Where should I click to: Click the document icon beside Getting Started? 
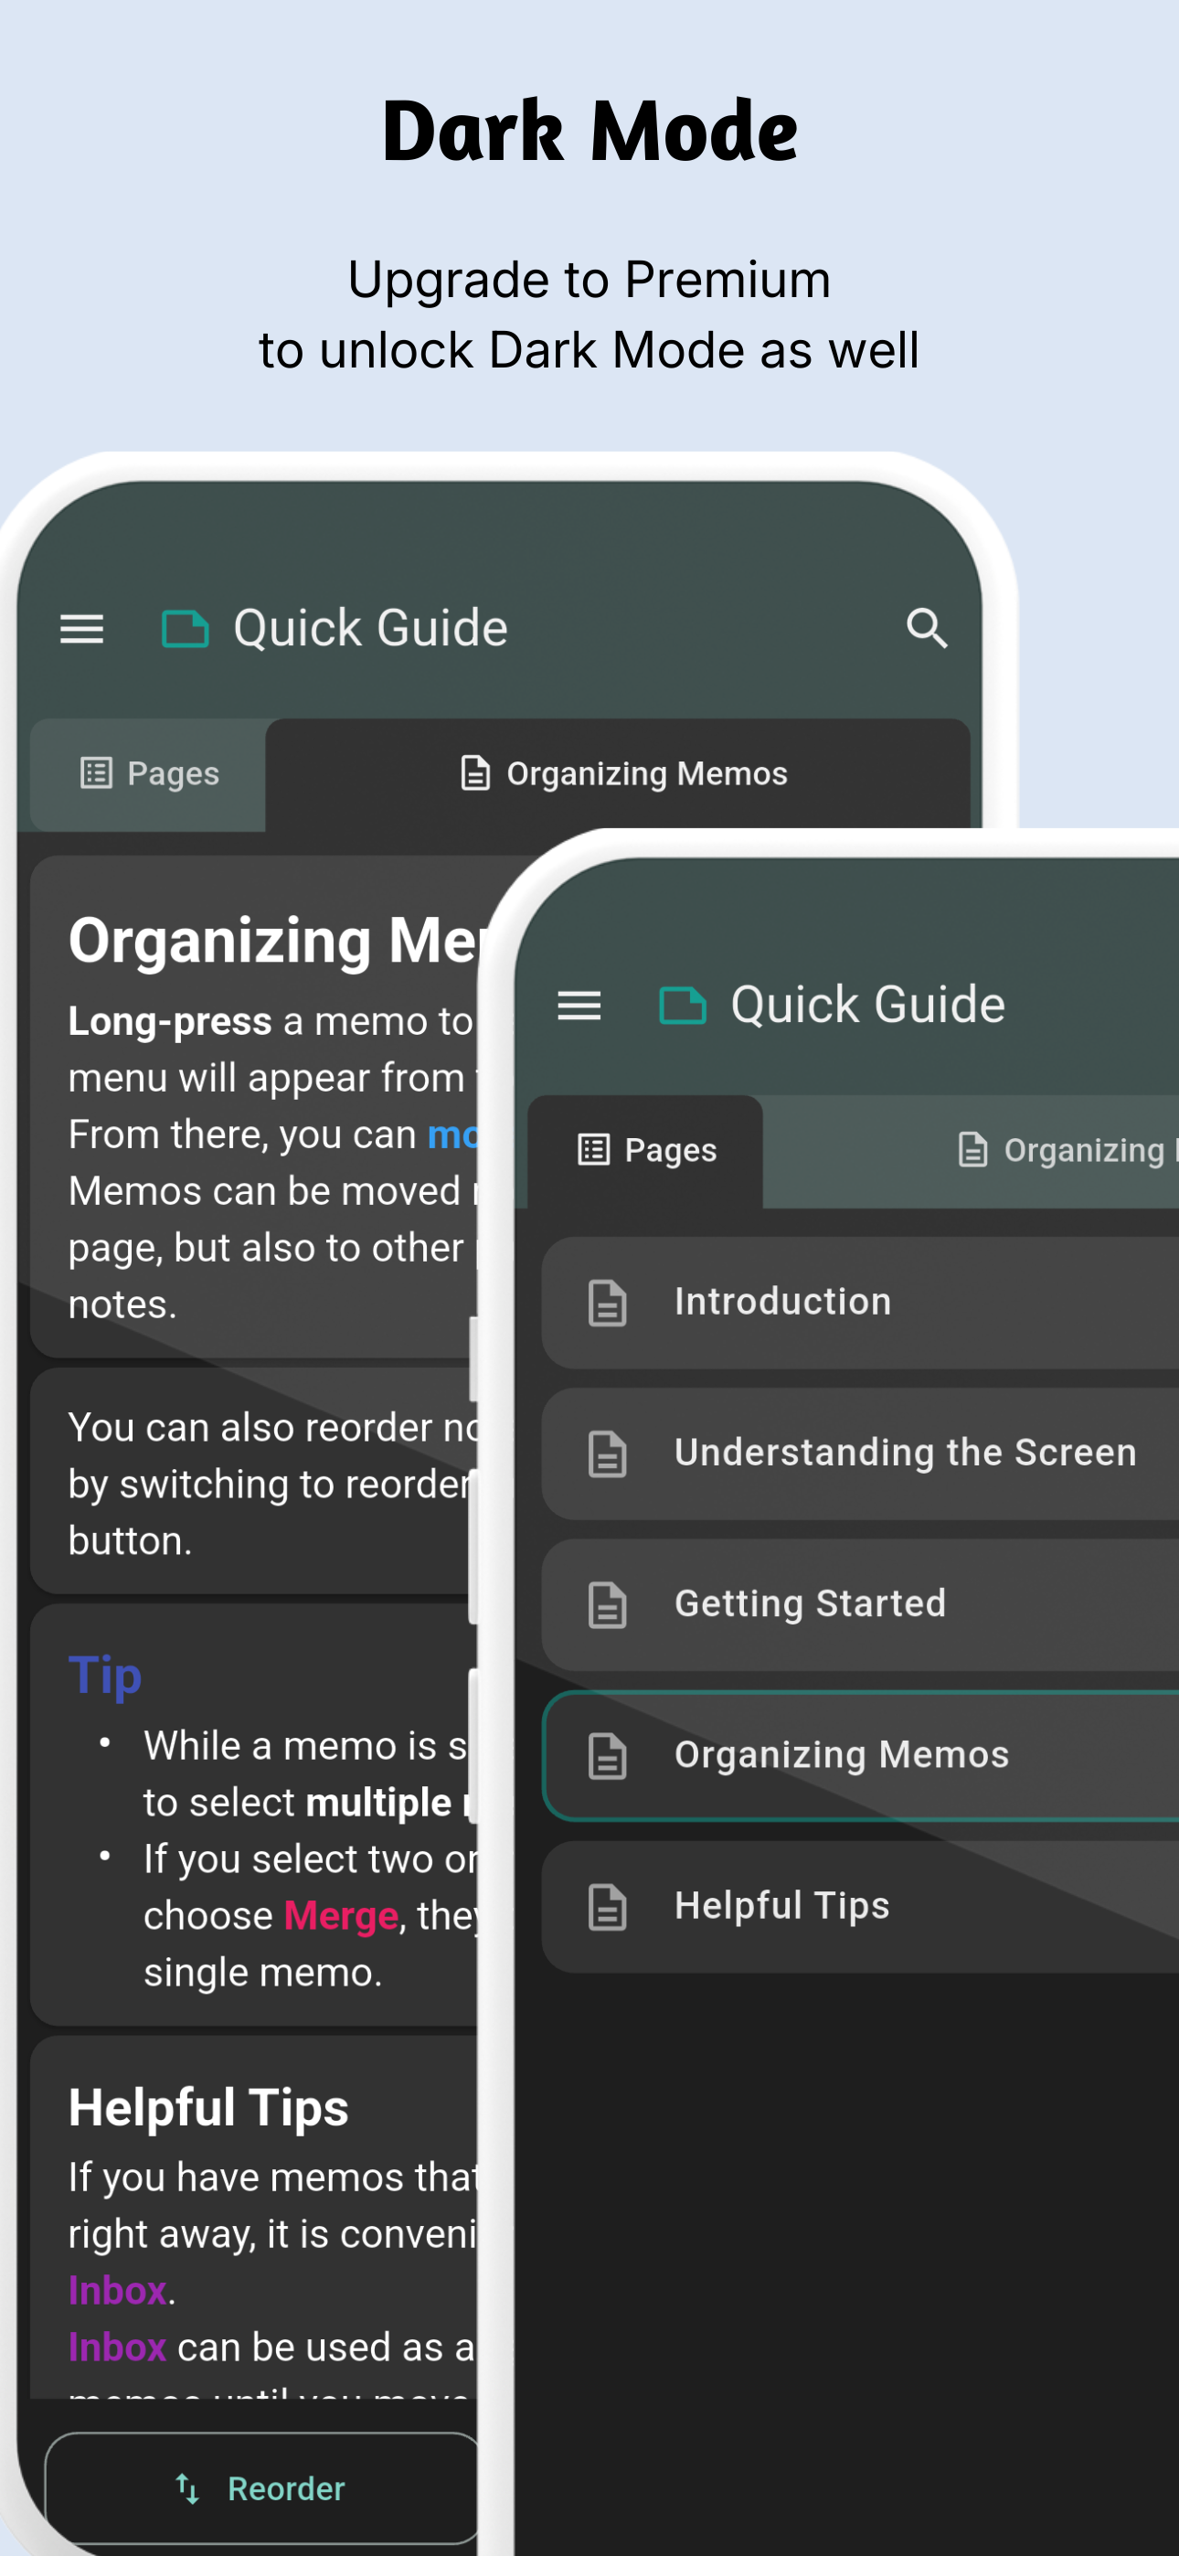click(x=608, y=1604)
